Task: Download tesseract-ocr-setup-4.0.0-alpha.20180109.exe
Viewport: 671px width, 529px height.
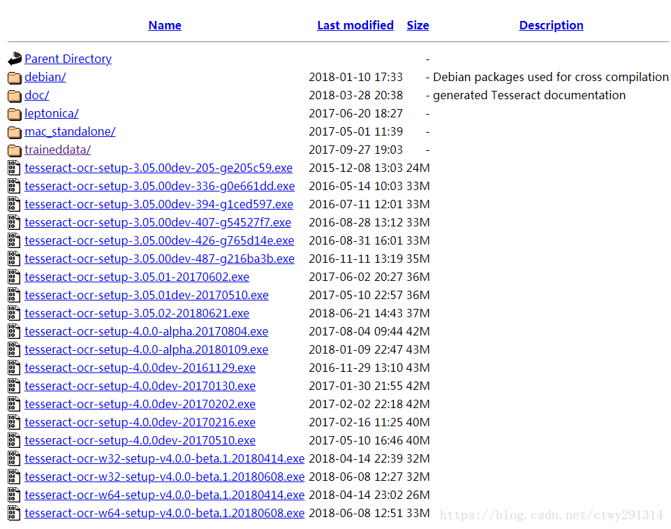Action: pos(147,349)
